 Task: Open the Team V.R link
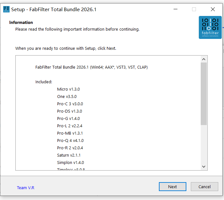coord(26,188)
